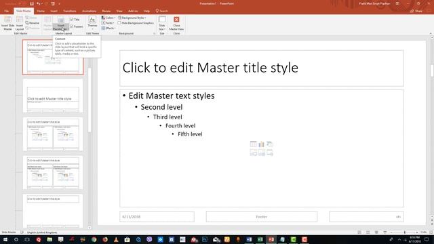
Task: Open VLC from the taskbar
Action: click(116, 239)
